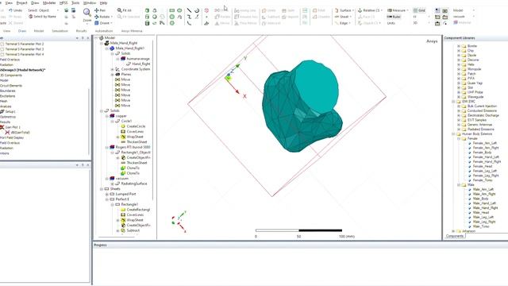
Task: Click the Relative CS anchor icon
Action: [x=360, y=10]
